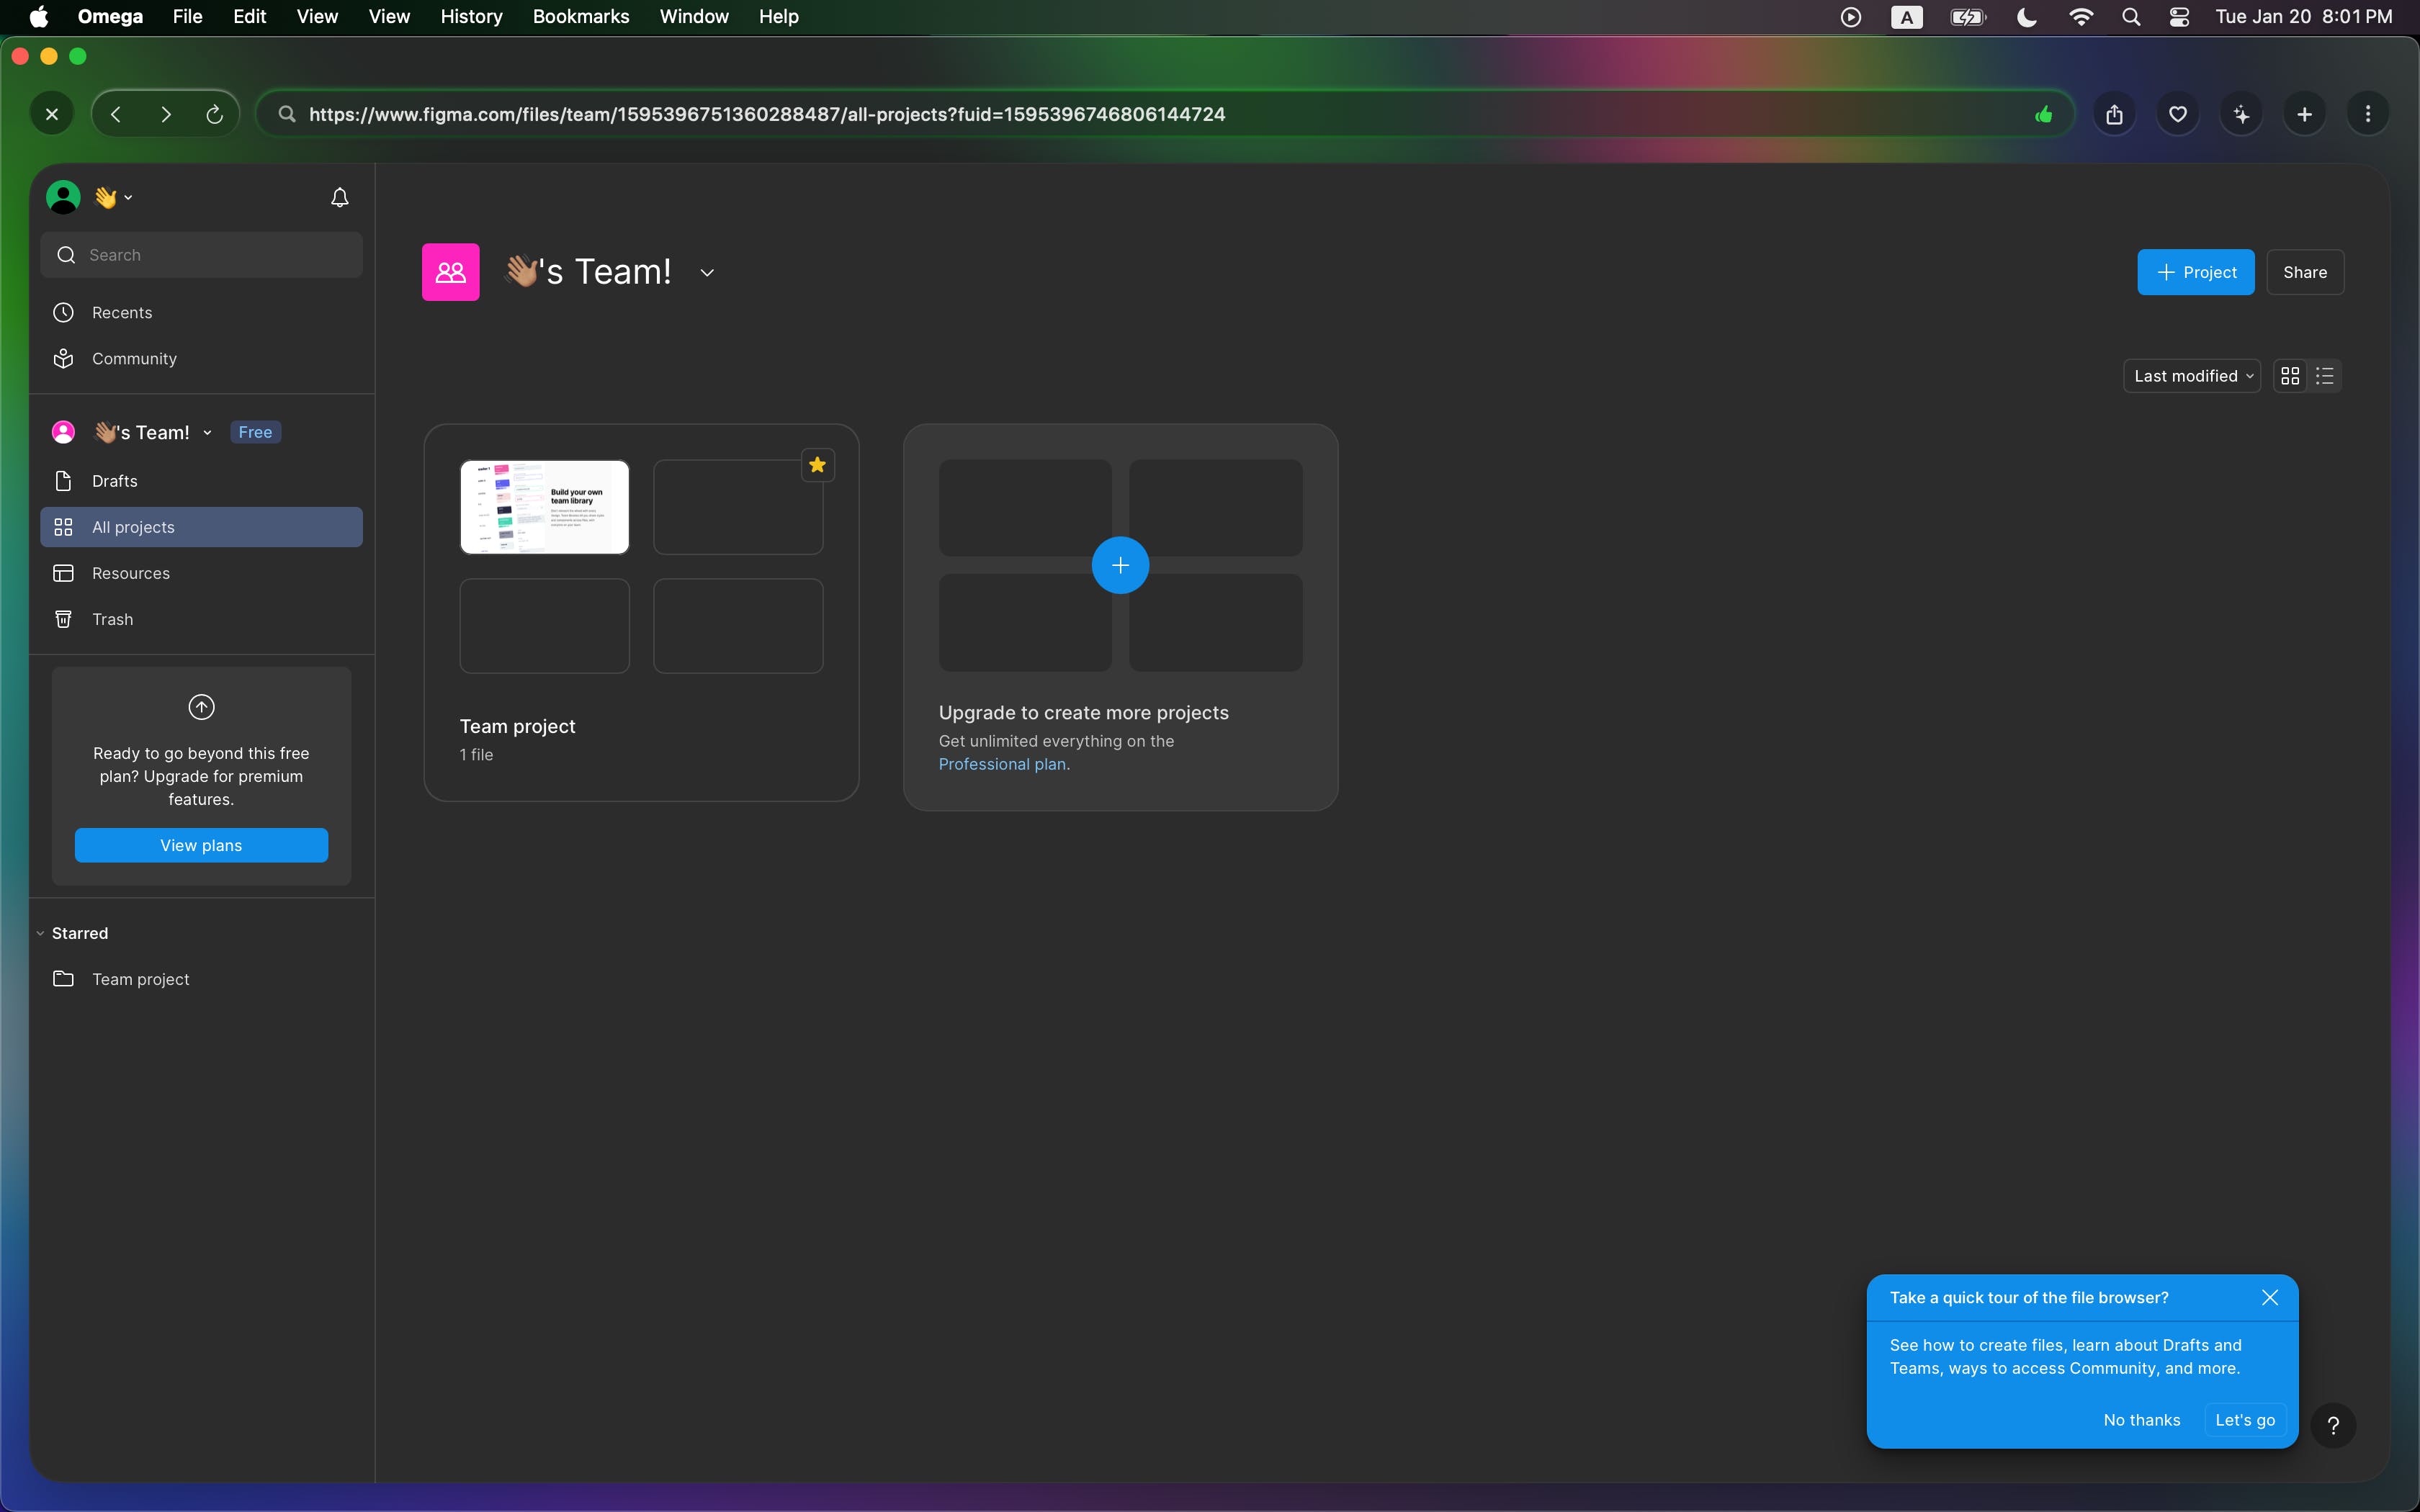This screenshot has height=1512, width=2420.
Task: Click the heart bookmark icon in toolbar
Action: [x=2178, y=114]
